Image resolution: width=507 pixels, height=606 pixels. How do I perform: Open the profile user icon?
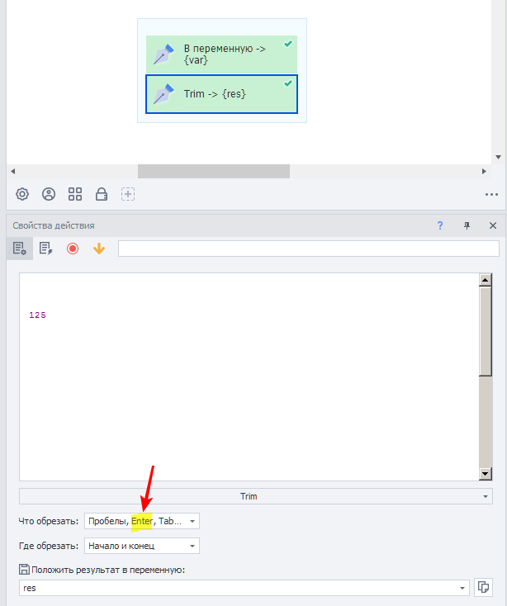pyautogui.click(x=49, y=194)
